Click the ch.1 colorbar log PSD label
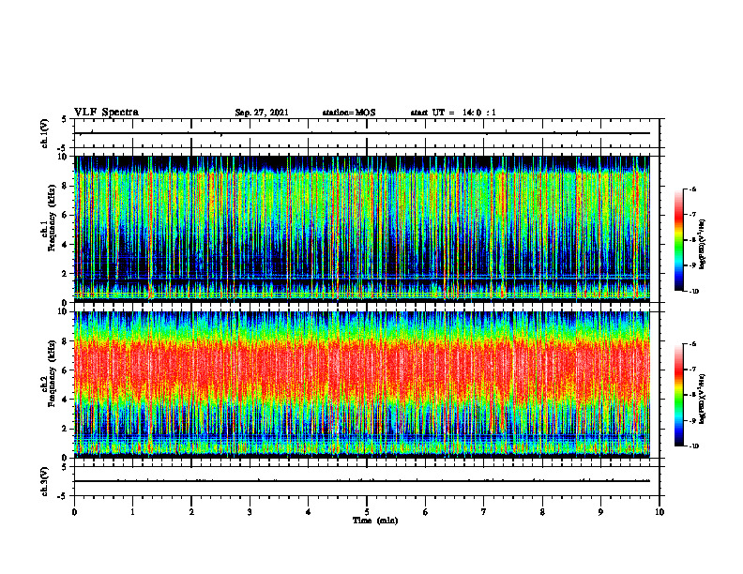Image resolution: width=743 pixels, height=574 pixels. click(703, 244)
